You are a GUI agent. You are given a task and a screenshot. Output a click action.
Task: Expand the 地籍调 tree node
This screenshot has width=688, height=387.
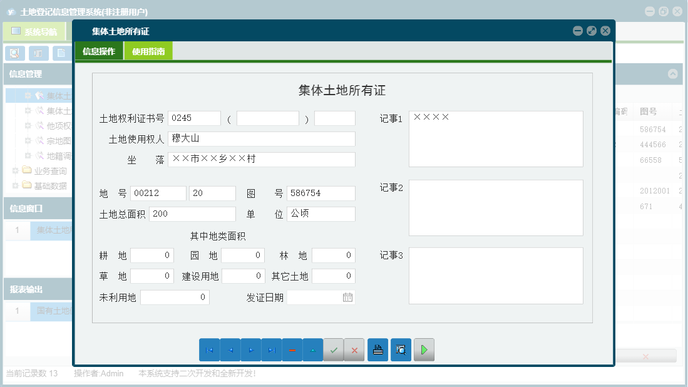pos(28,155)
